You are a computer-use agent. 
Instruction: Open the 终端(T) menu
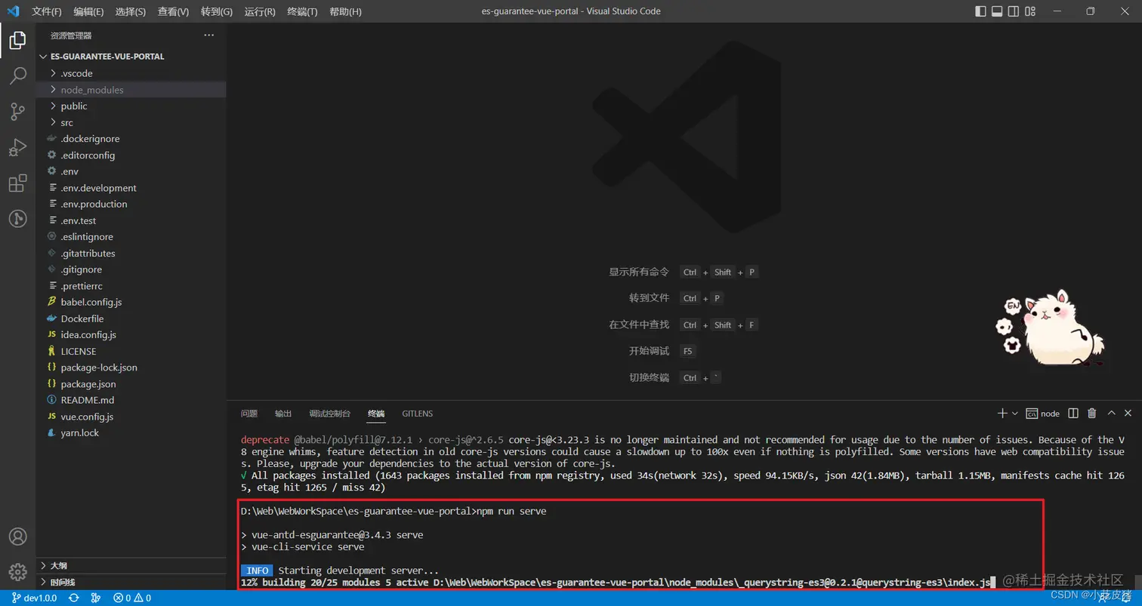tap(303, 11)
